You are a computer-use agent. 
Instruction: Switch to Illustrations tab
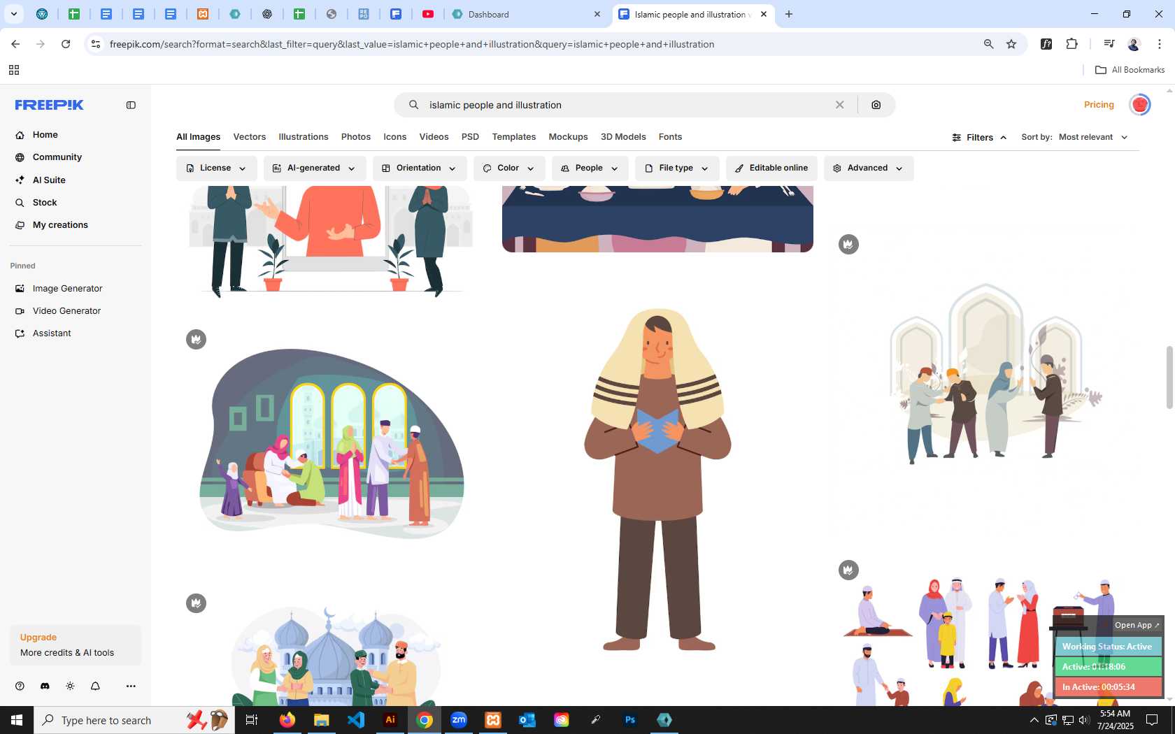point(304,137)
